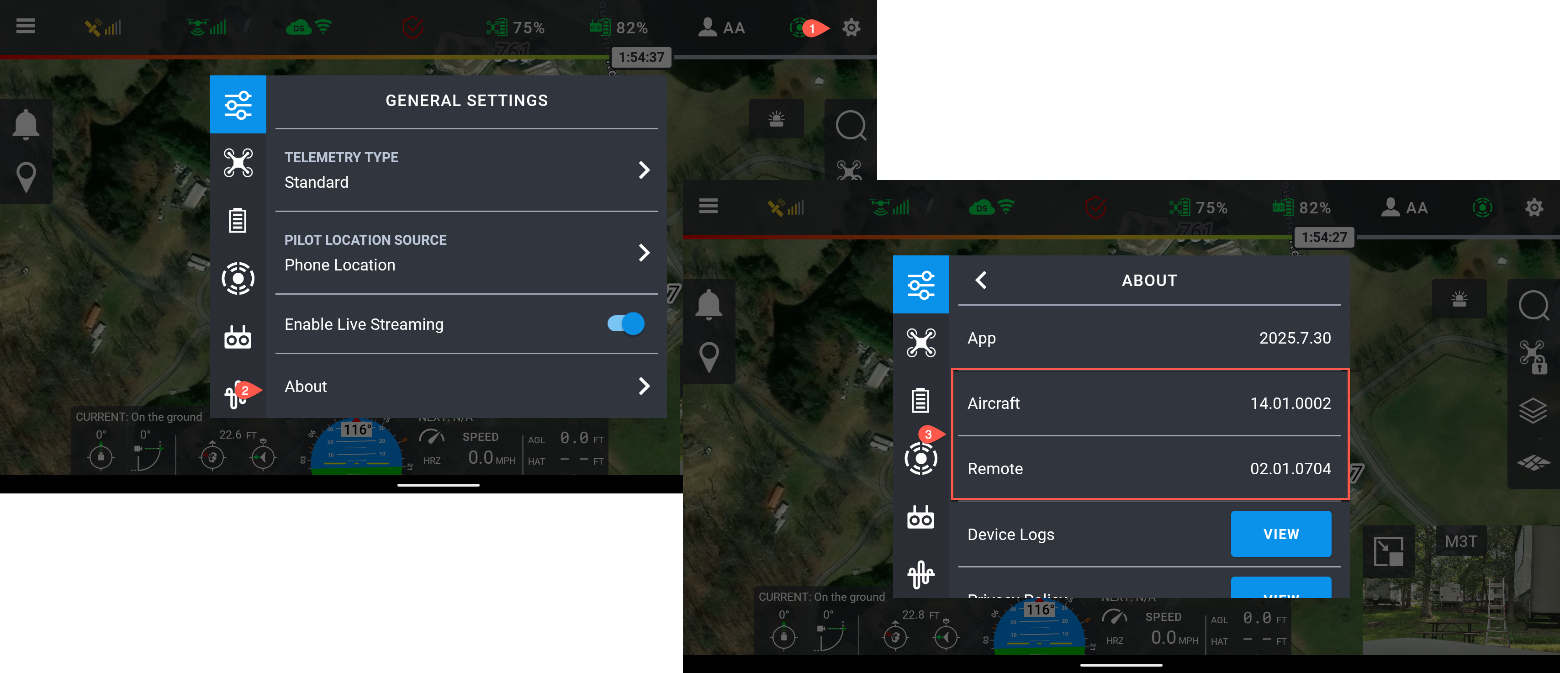Tap strobe light button in General Settings screenshot

click(x=777, y=119)
